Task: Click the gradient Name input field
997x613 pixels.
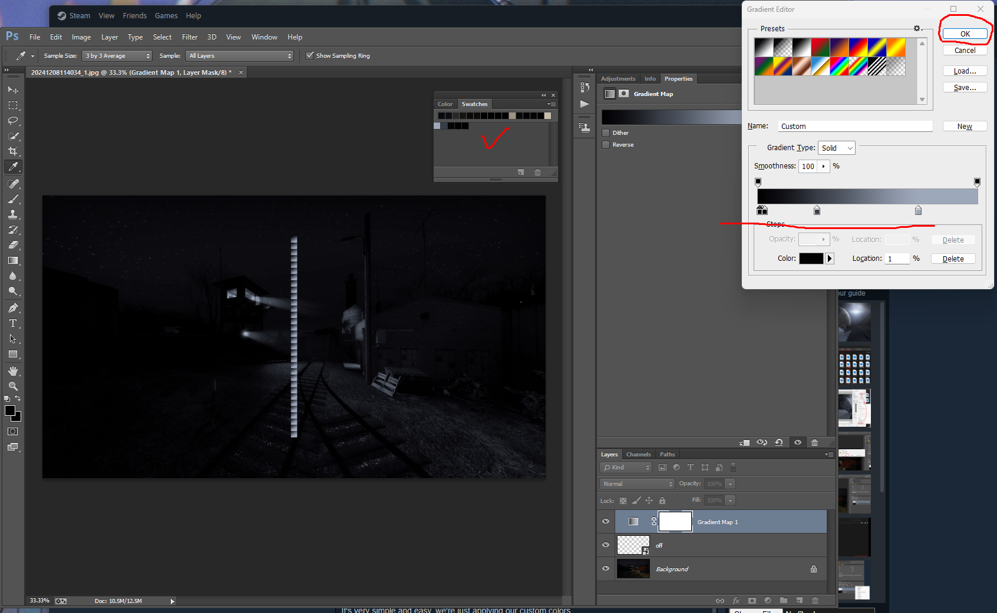Action: (854, 127)
